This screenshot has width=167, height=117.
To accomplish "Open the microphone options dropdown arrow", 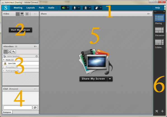I will click(x=79, y=8).
